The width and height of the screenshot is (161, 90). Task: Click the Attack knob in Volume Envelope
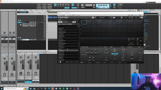point(87,50)
